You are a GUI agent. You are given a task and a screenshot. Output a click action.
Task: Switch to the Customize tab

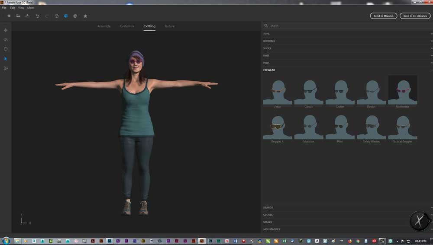click(127, 26)
